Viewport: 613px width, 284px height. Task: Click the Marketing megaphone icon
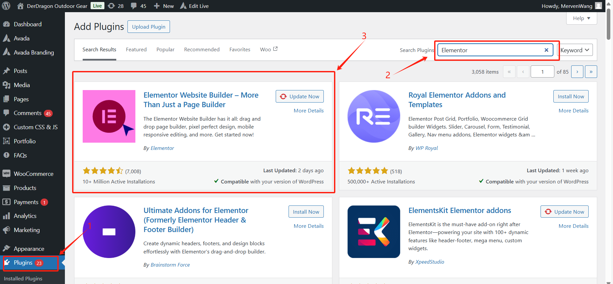(6, 230)
